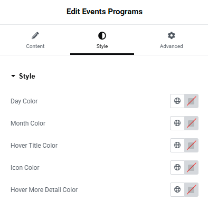Click the gear icon for Advanced
This screenshot has height=211, width=208.
tap(172, 35)
